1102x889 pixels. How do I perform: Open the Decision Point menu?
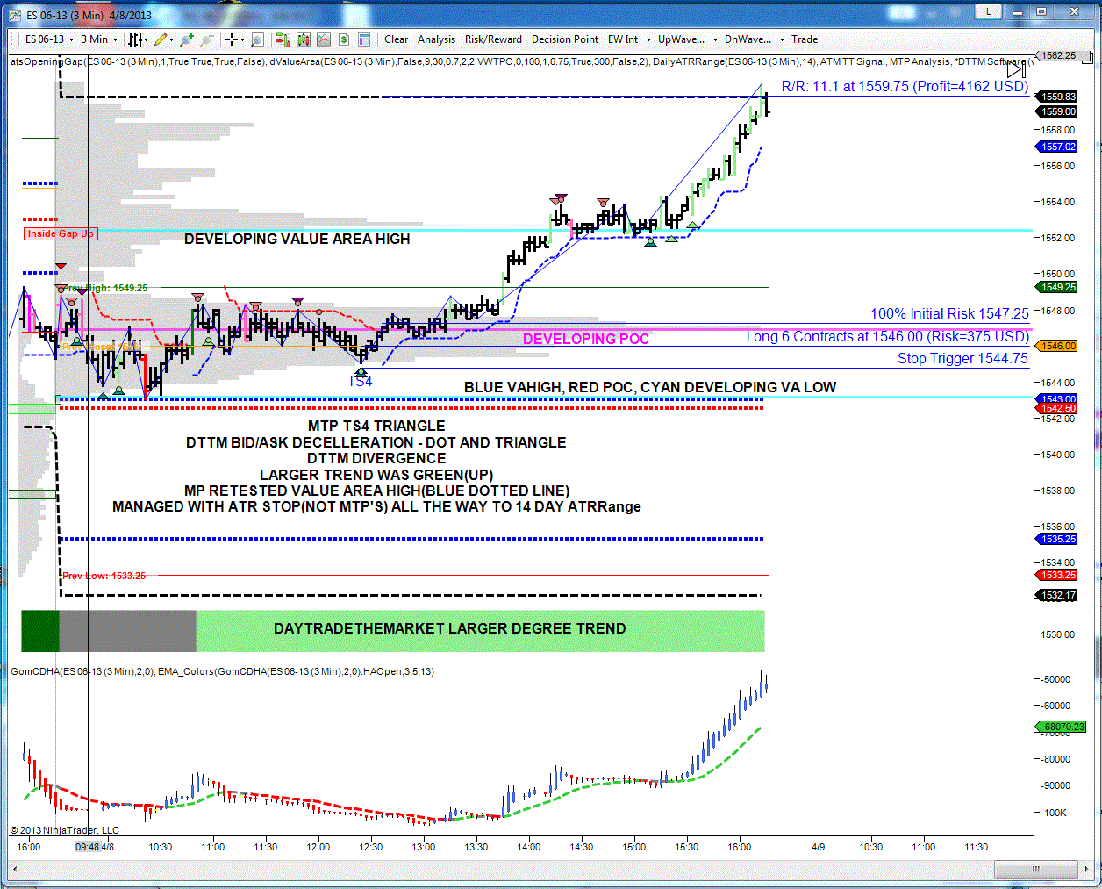coord(565,39)
